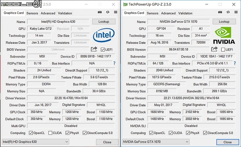Switch to the Advanced tab in the NVIDIA window
This screenshot has height=147, width=241.
(x=168, y=13)
